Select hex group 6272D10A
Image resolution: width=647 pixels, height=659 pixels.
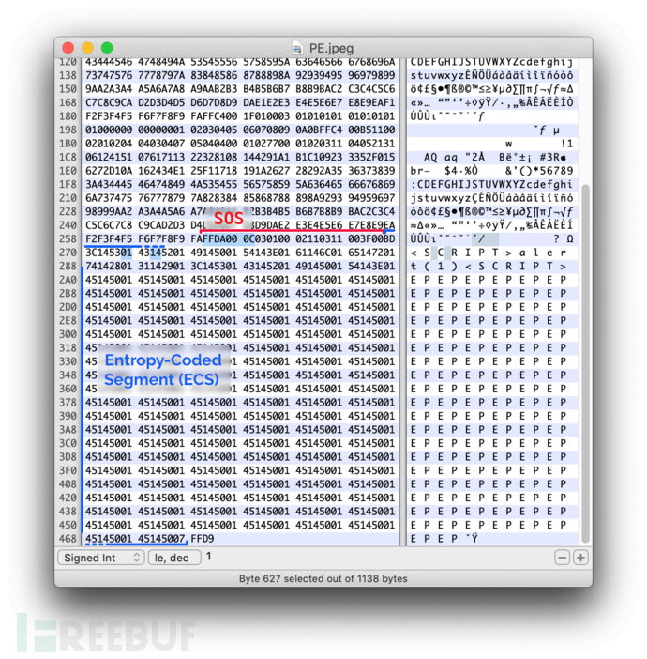click(109, 171)
